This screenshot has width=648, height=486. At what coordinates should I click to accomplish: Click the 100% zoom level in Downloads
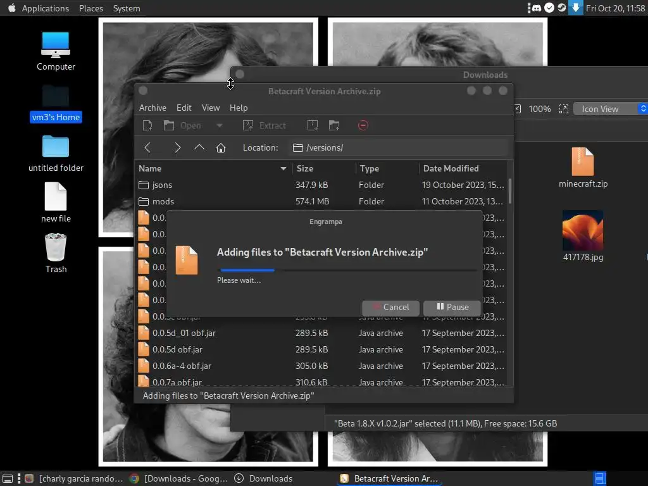pyautogui.click(x=539, y=109)
